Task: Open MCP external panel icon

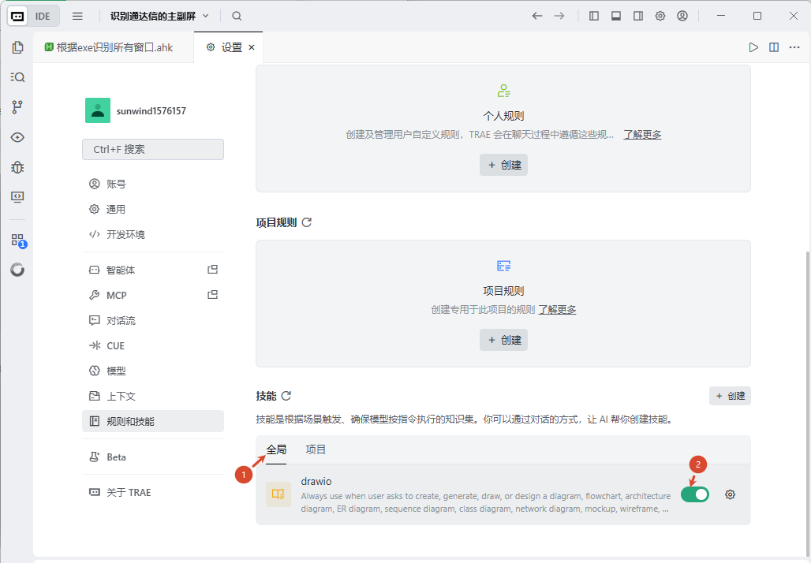Action: pyautogui.click(x=212, y=295)
